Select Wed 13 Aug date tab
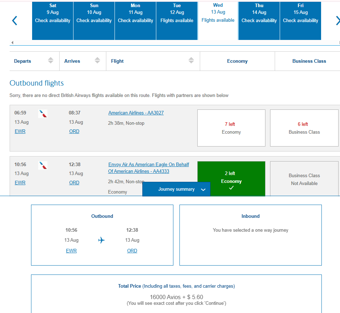 tap(218, 21)
